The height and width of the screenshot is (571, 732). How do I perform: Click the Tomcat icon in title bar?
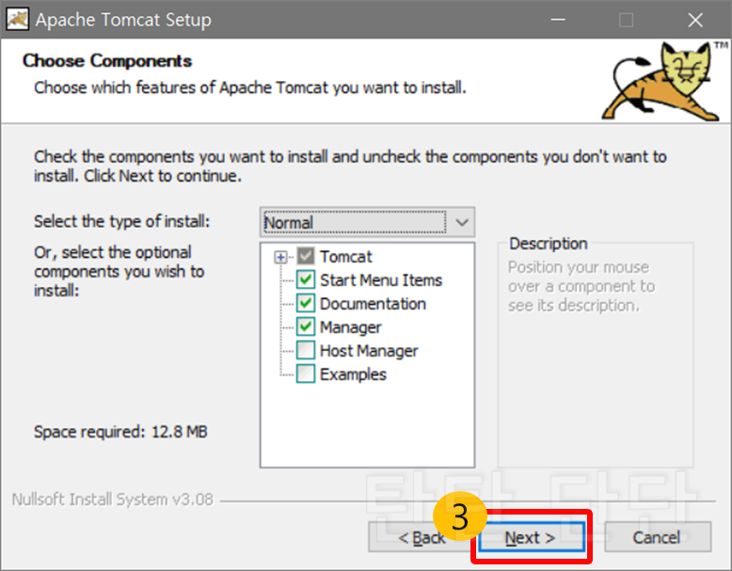coord(18,20)
